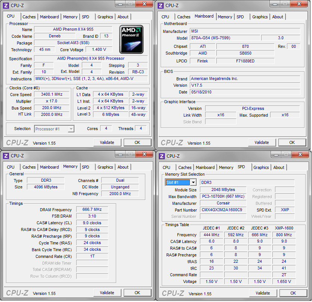The height and width of the screenshot is (302, 312).
Task: Open Graphics tab in the Memory window
Action: (x=105, y=167)
